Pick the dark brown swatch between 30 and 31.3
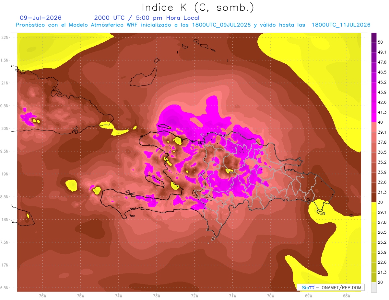This screenshot has width=389, height=300. point(374,197)
